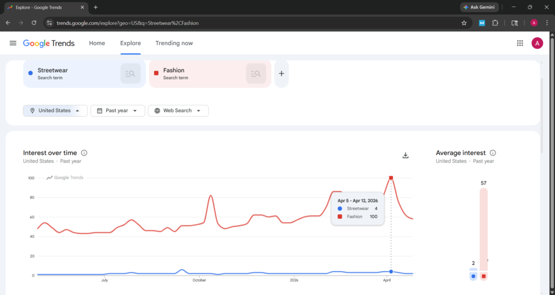Open the blue M browser extension
Image resolution: width=555 pixels, height=295 pixels.
482,23
